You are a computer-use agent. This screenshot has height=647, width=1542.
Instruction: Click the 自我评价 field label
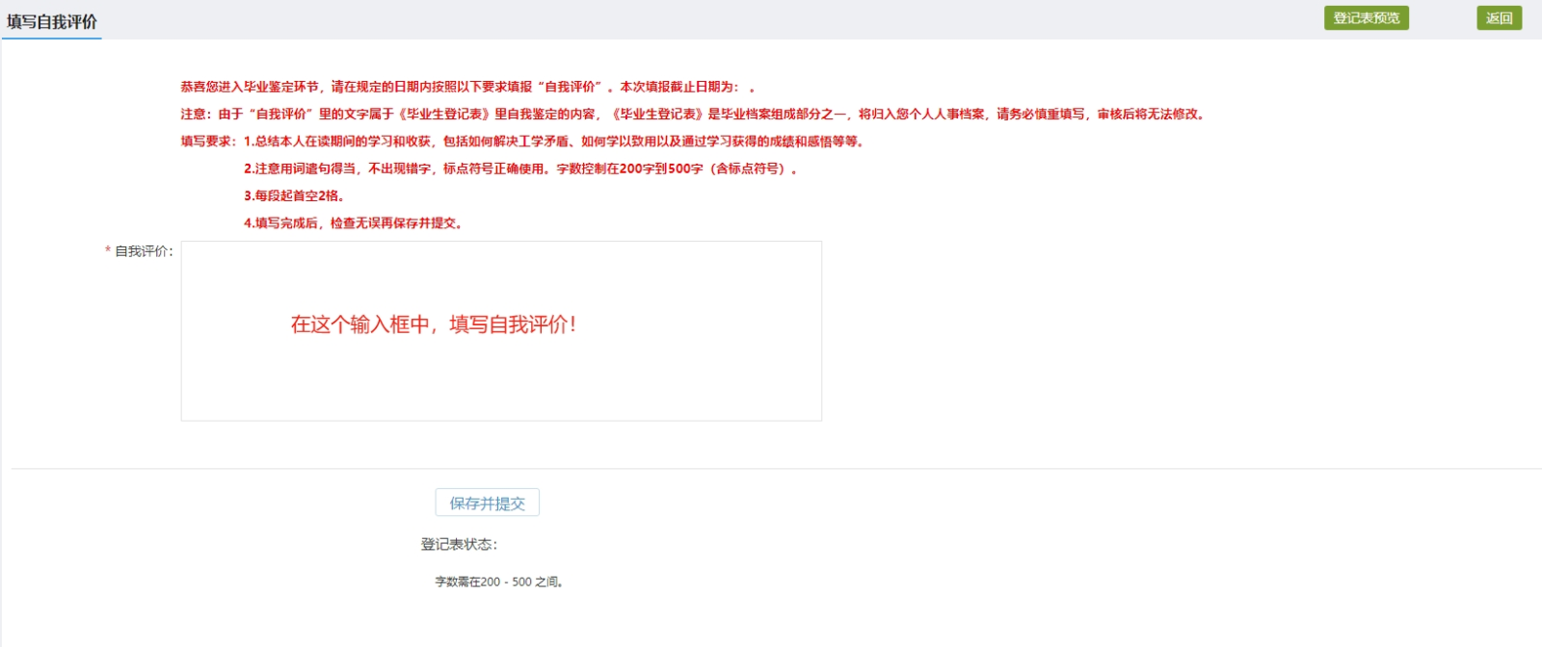point(144,251)
